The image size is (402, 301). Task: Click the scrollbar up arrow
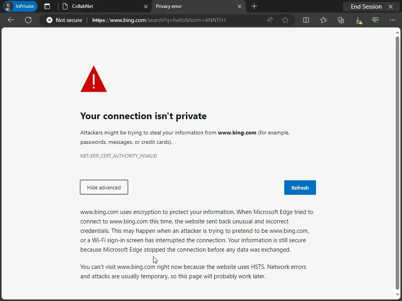pos(397,32)
